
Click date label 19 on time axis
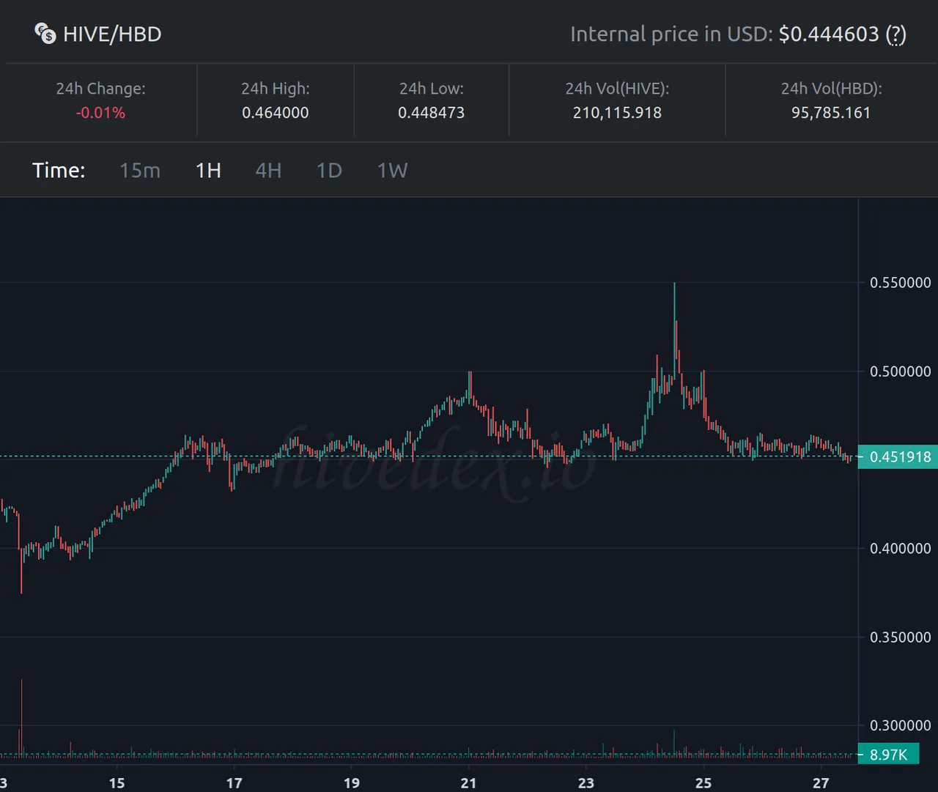pyautogui.click(x=352, y=783)
